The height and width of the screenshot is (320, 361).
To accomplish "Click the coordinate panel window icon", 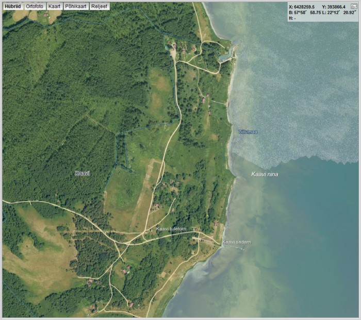I will coord(353,6).
